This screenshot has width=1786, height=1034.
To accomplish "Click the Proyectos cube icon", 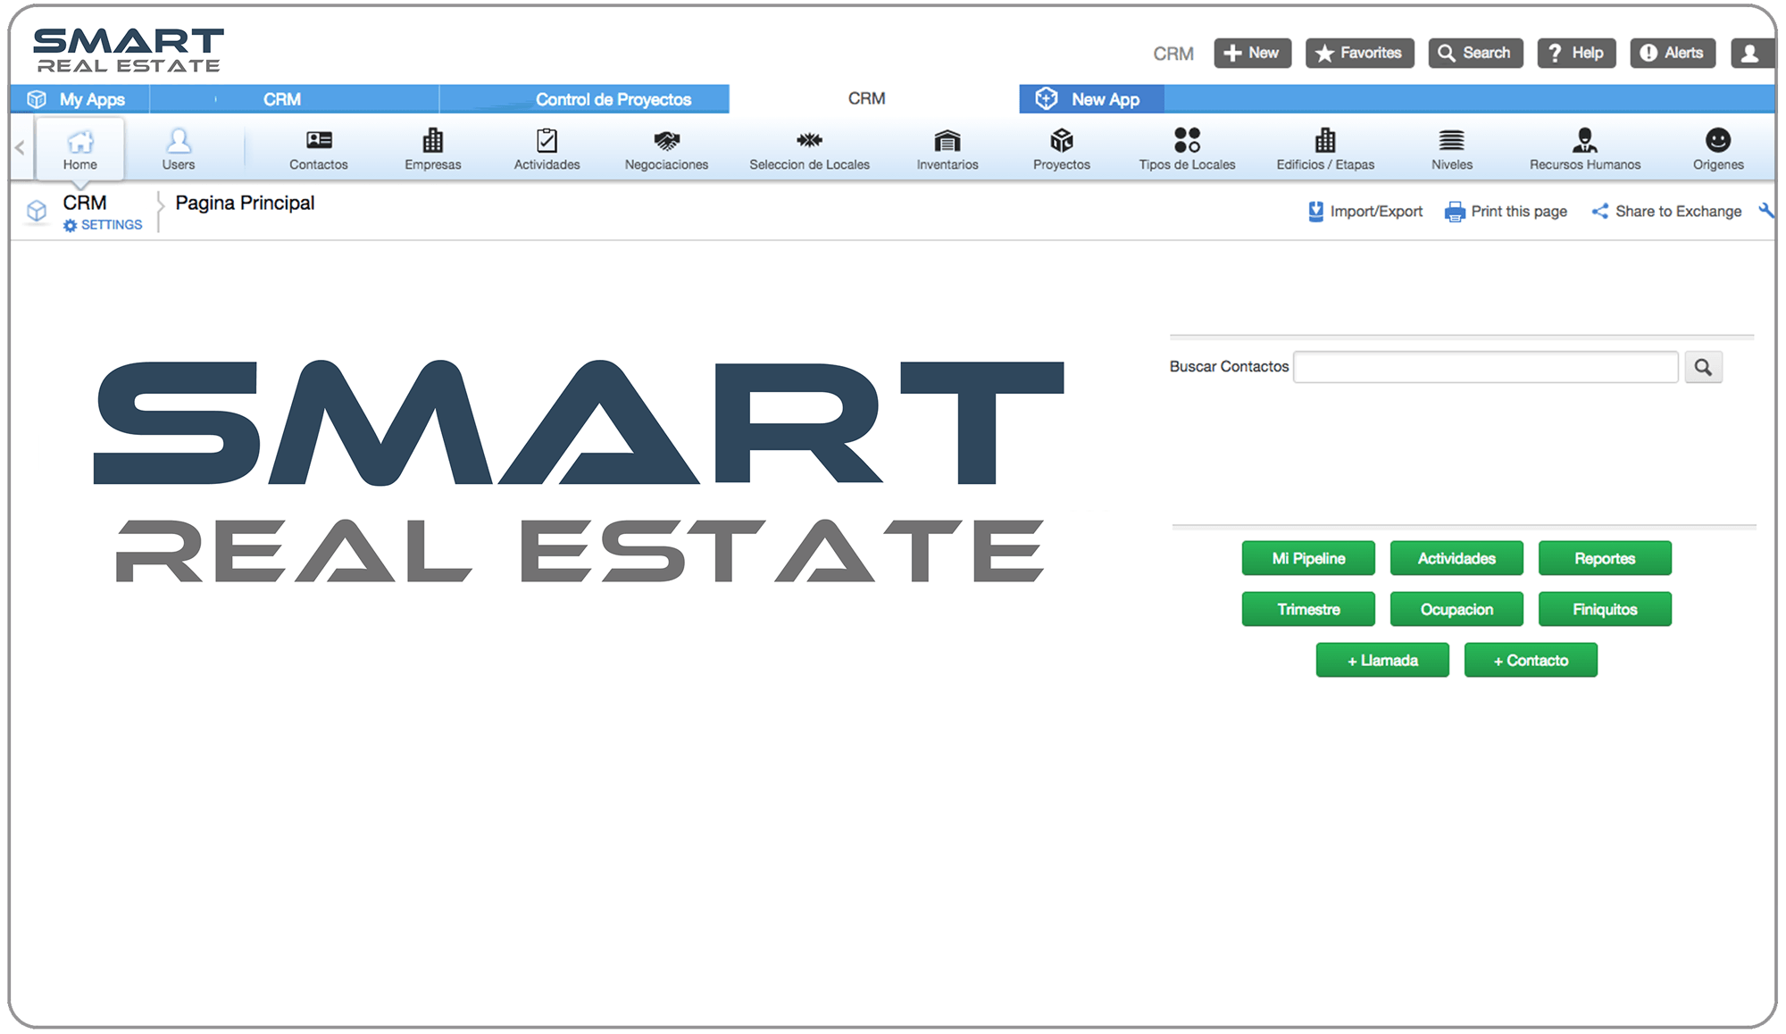I will [x=1061, y=147].
